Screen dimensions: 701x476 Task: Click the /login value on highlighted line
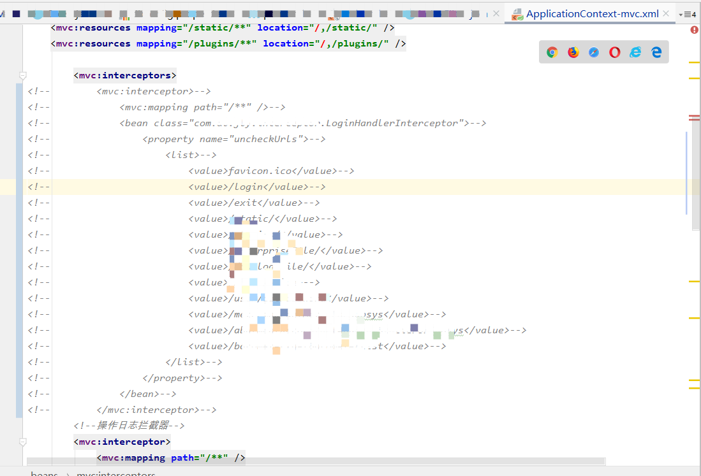(x=256, y=187)
